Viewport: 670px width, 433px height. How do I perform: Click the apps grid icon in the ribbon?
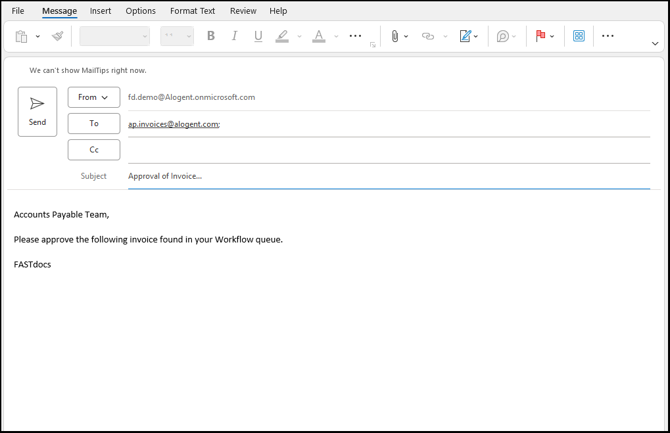[579, 36]
